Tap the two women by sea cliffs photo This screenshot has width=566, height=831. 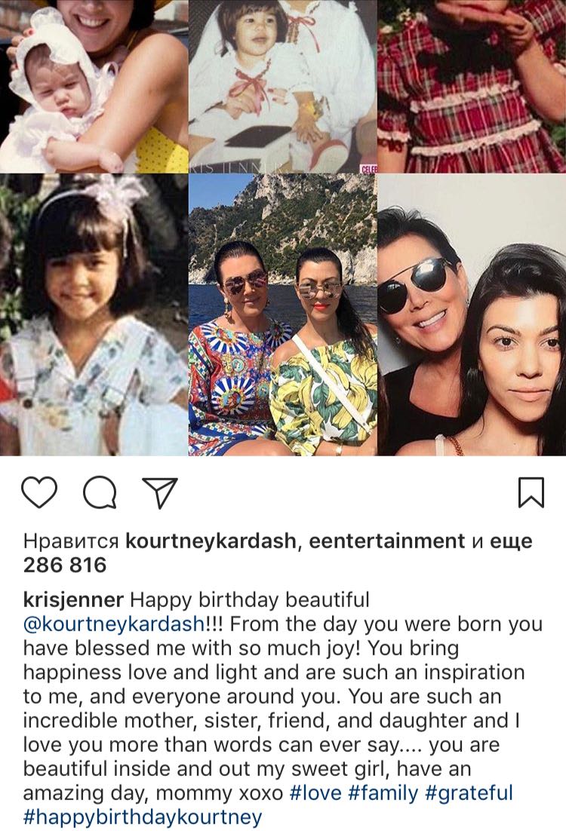[x=283, y=314]
